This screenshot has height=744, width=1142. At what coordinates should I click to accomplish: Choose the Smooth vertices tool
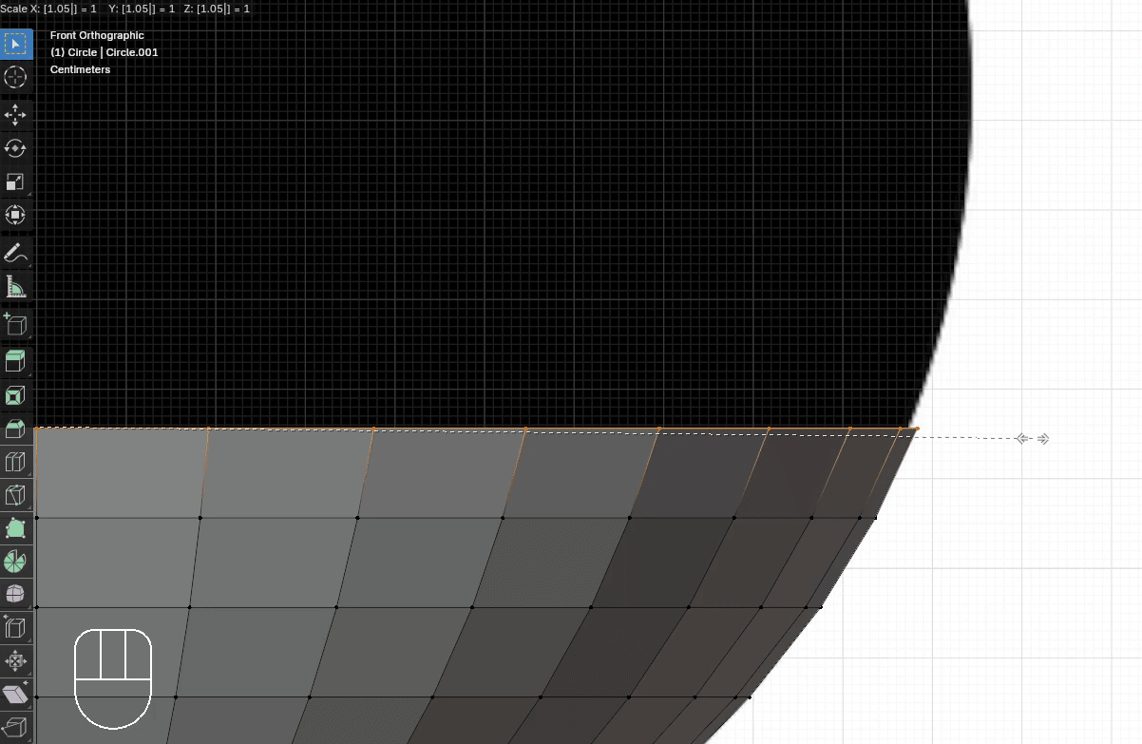(16, 595)
